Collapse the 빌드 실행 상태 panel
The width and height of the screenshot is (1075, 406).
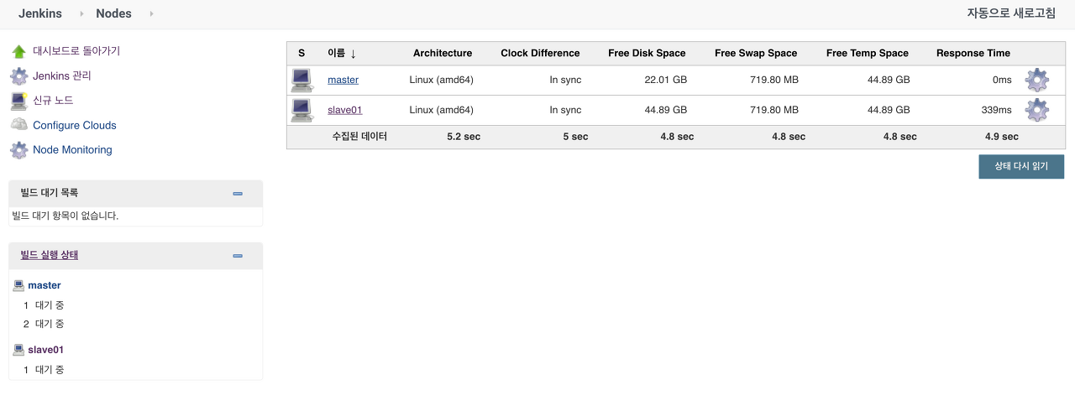coord(238,256)
